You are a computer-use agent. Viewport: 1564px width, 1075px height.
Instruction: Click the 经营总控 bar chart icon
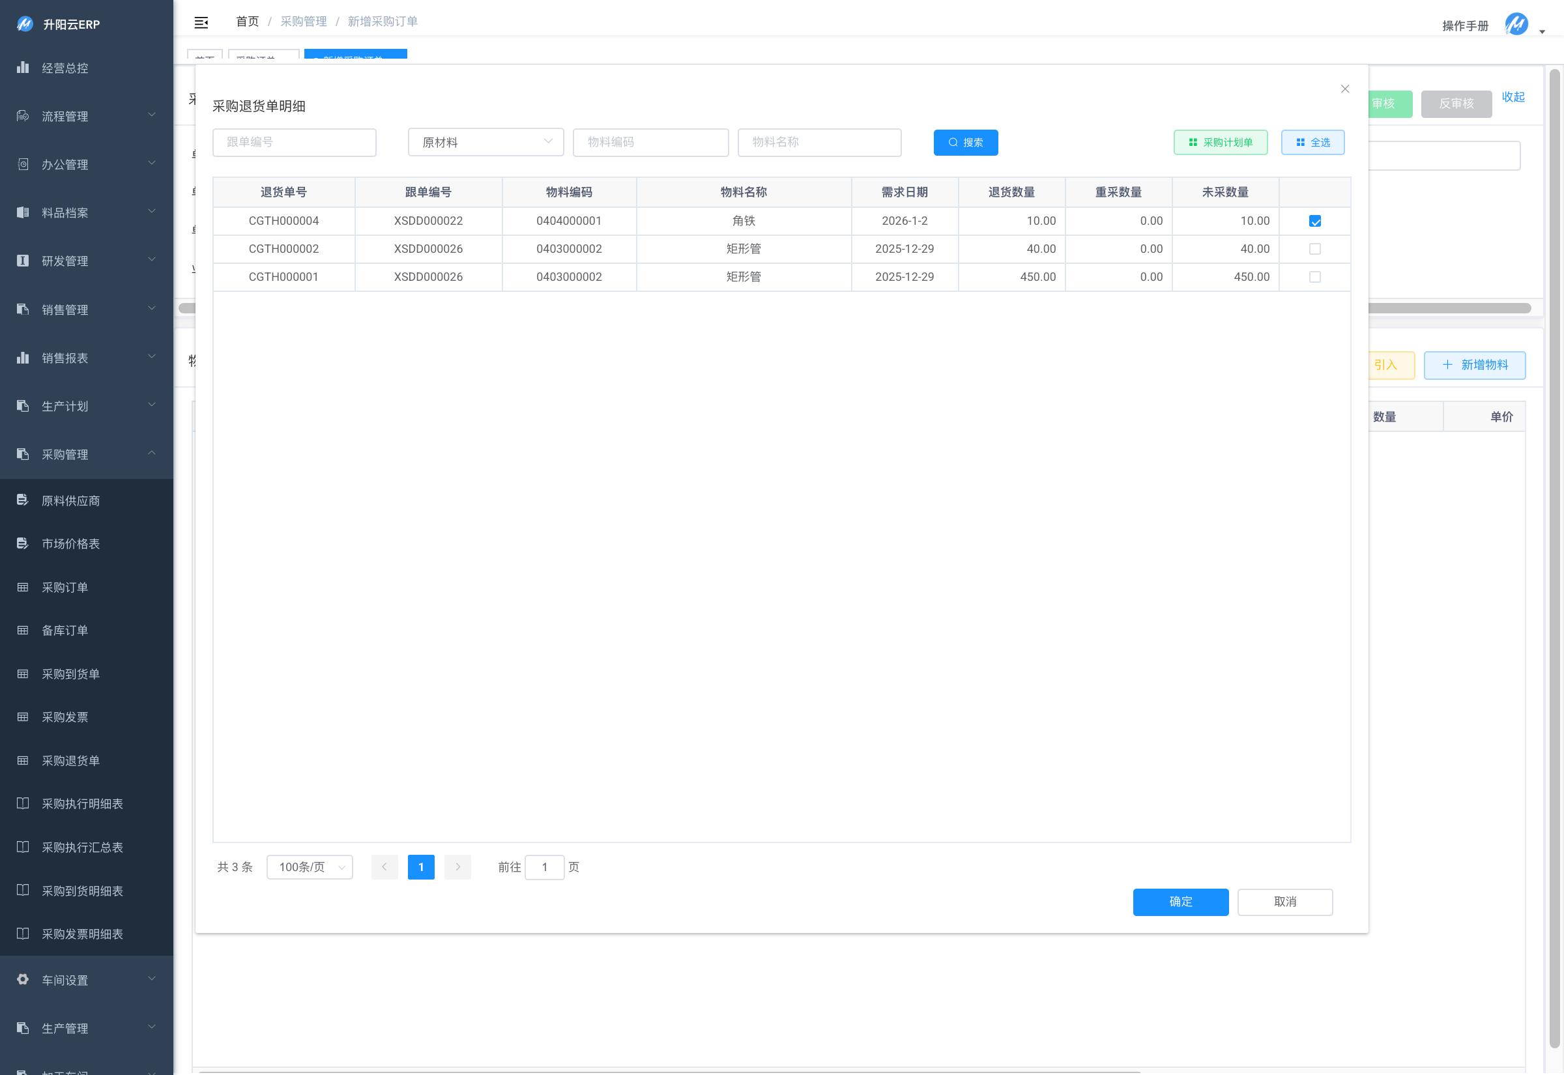click(23, 67)
